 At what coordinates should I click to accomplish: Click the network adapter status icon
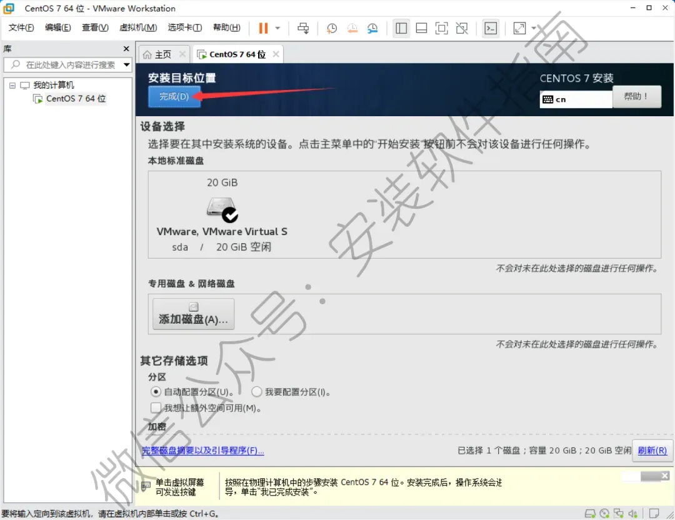pyautogui.click(x=619, y=514)
